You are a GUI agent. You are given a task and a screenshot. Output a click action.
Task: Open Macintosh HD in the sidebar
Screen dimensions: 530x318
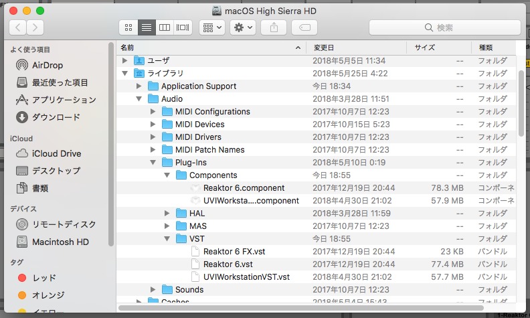[x=53, y=242]
